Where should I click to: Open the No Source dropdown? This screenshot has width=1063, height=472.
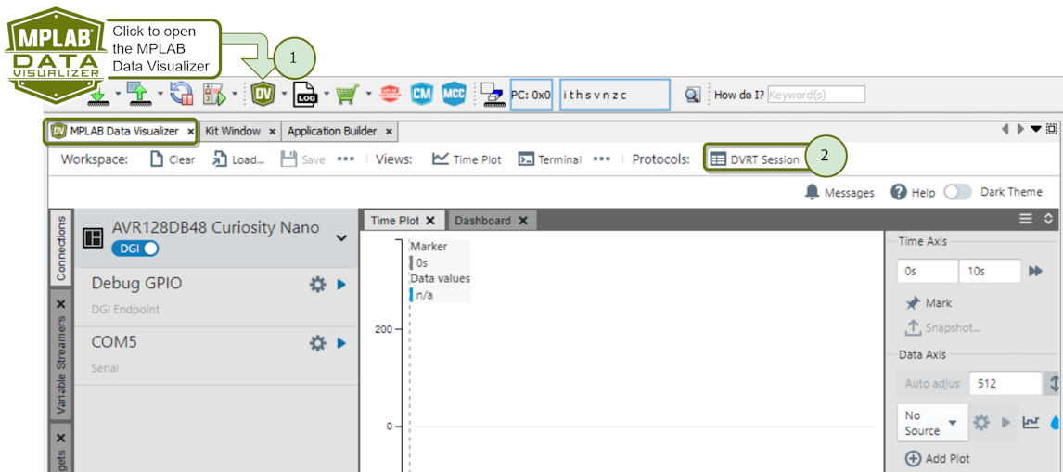click(x=932, y=423)
